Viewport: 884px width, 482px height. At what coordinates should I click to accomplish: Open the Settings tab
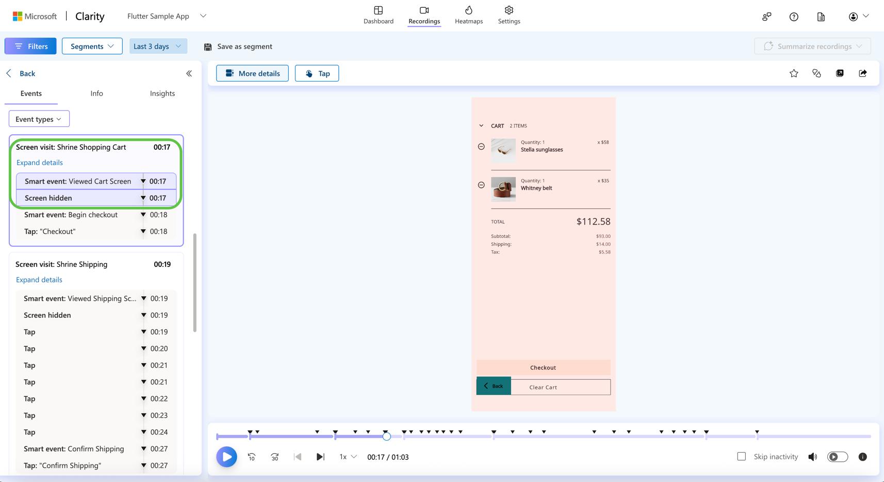coord(509,15)
